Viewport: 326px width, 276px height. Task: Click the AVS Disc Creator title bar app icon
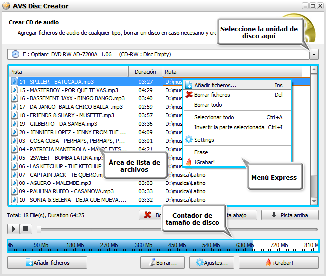(6, 6)
